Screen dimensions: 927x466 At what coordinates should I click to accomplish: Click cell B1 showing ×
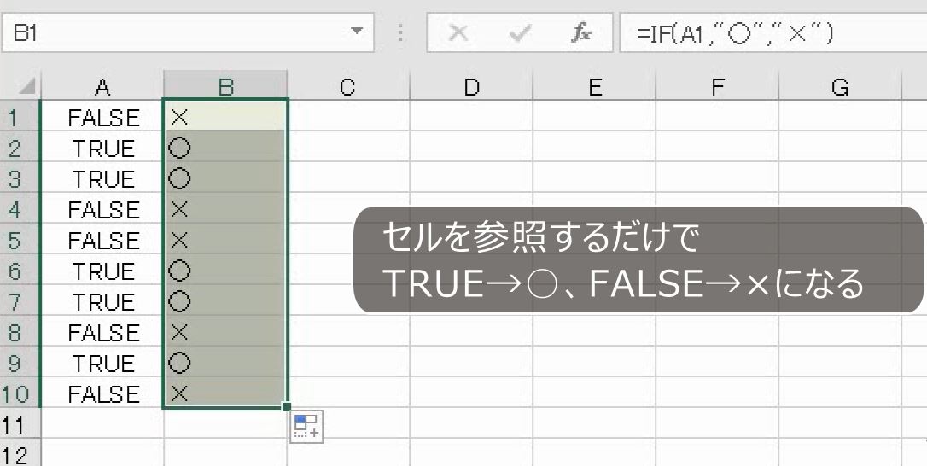[225, 115]
